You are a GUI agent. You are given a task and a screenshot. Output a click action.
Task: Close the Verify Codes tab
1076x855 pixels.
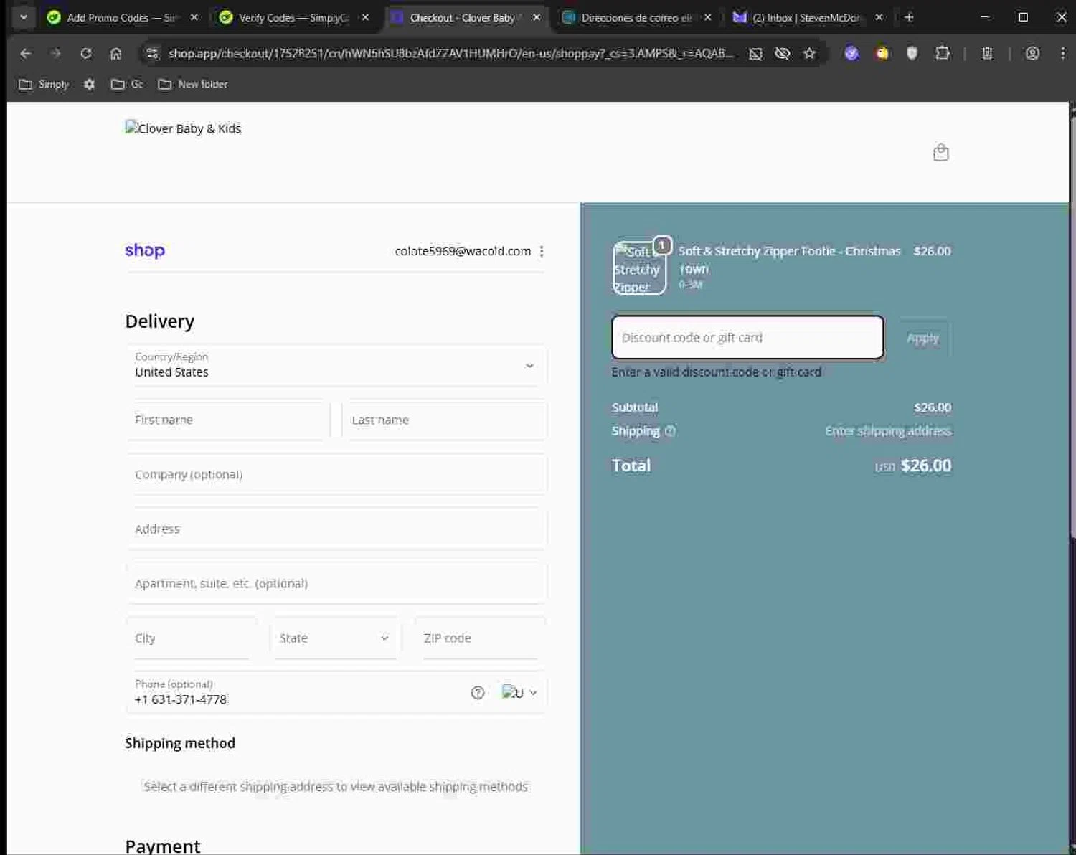[x=365, y=17]
